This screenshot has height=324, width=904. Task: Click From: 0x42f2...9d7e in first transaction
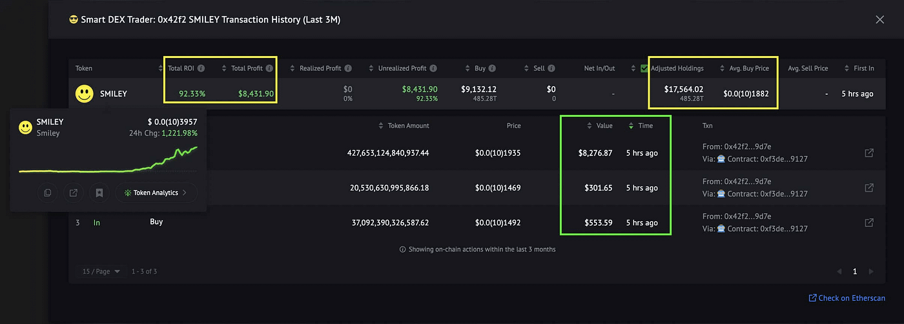737,147
